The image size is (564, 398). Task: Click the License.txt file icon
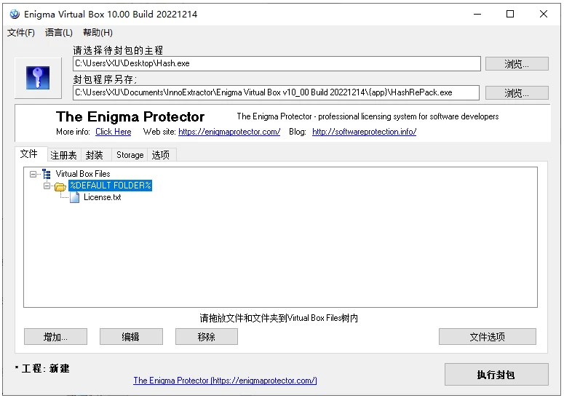74,197
